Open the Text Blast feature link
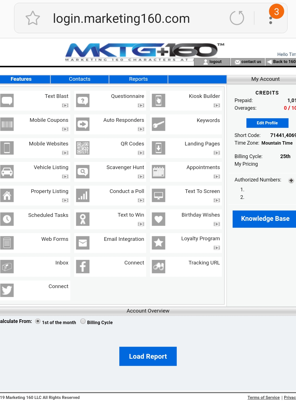296x413 pixels. click(x=57, y=96)
